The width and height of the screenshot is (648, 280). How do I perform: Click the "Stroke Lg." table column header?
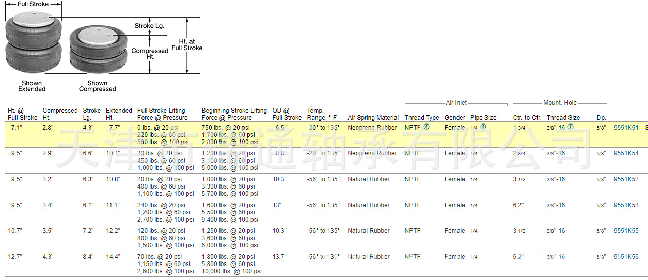pos(92,114)
